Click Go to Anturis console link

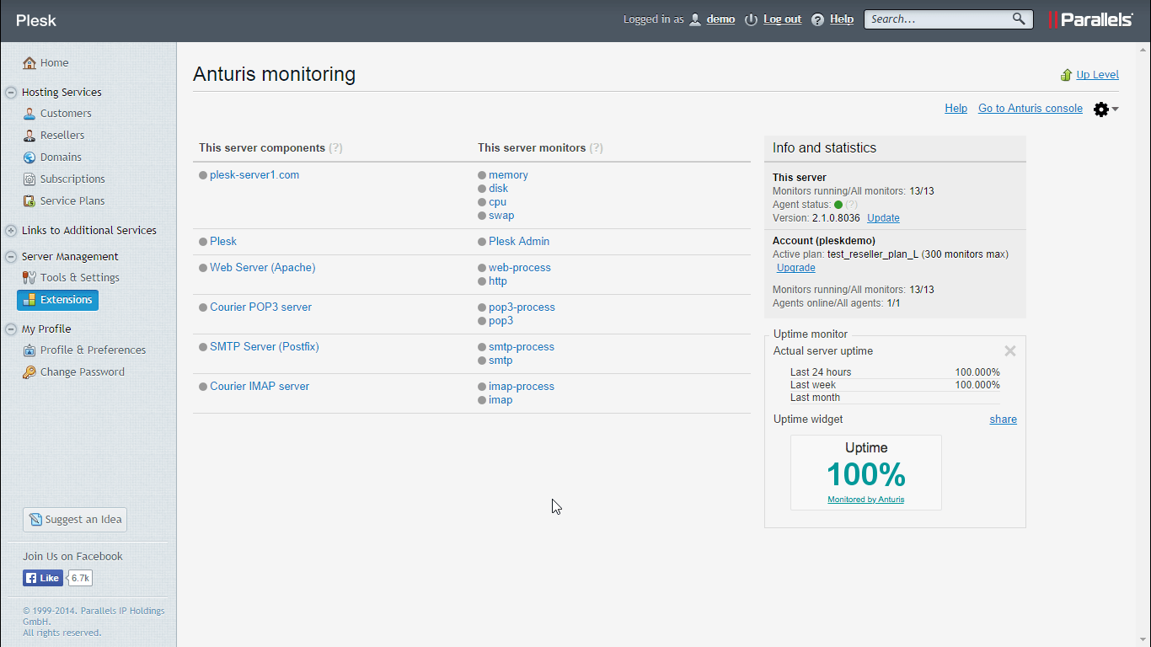(1030, 109)
